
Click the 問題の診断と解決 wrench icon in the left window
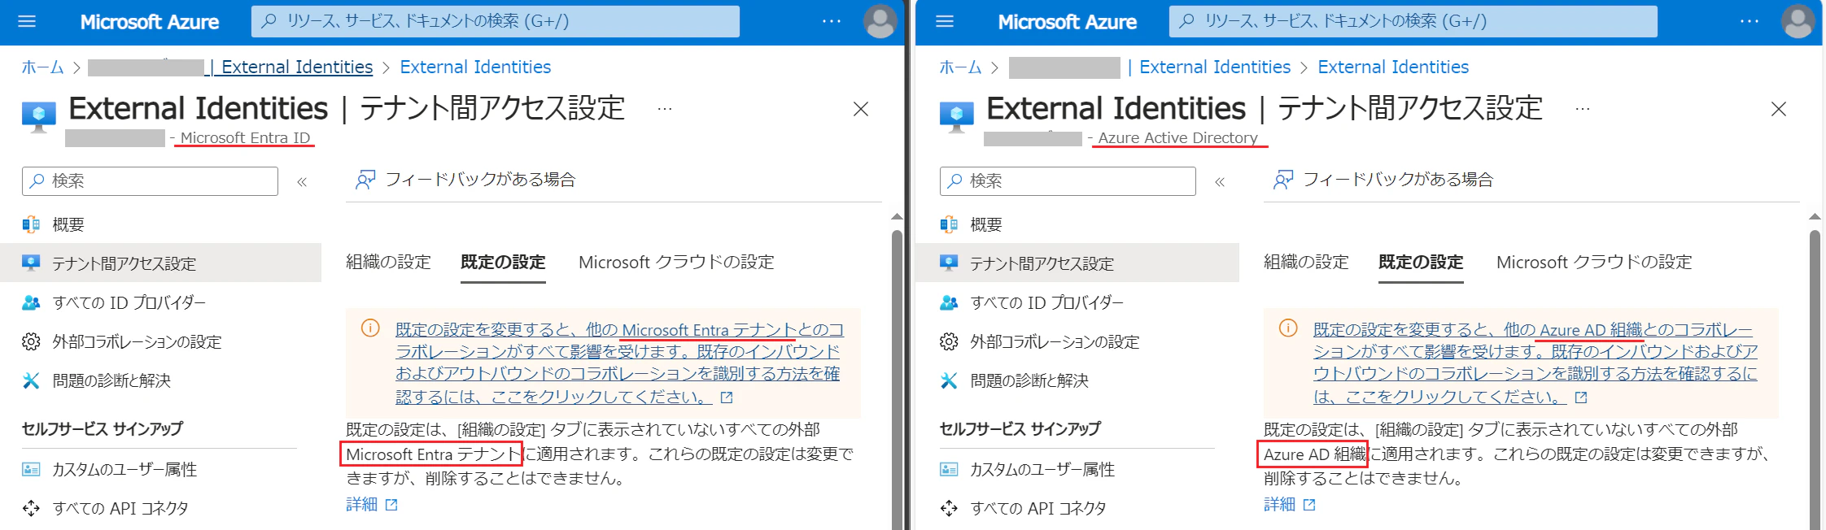point(31,380)
